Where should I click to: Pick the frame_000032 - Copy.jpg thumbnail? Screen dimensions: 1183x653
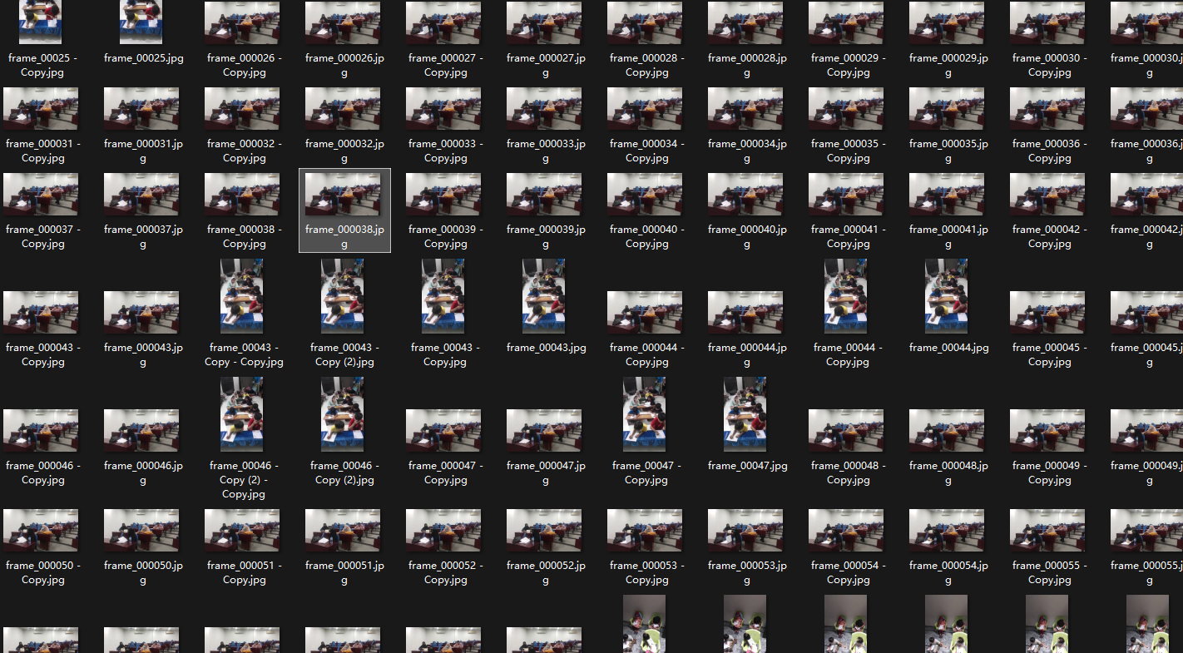(x=242, y=108)
